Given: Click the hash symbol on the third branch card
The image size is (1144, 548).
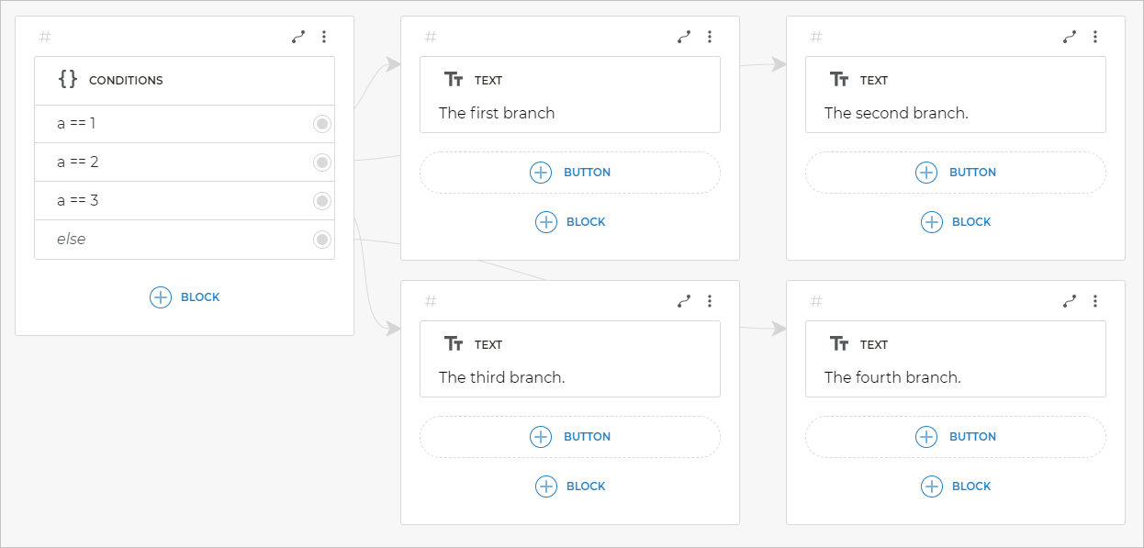Looking at the screenshot, I should 431,301.
